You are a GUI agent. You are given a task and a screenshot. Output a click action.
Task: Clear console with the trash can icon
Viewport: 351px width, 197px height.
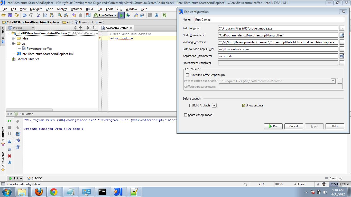coord(18,147)
